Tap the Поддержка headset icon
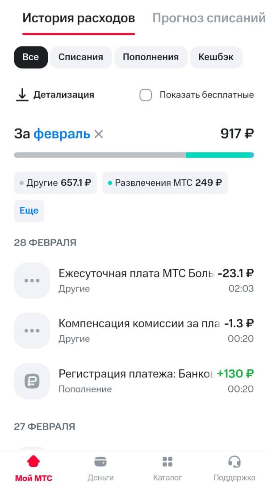 tap(234, 461)
